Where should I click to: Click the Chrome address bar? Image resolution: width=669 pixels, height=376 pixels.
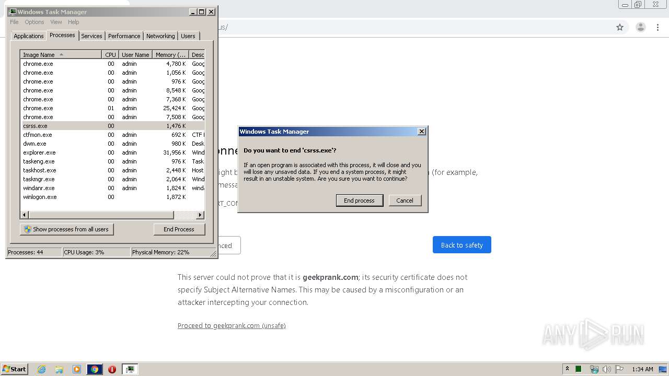413,27
